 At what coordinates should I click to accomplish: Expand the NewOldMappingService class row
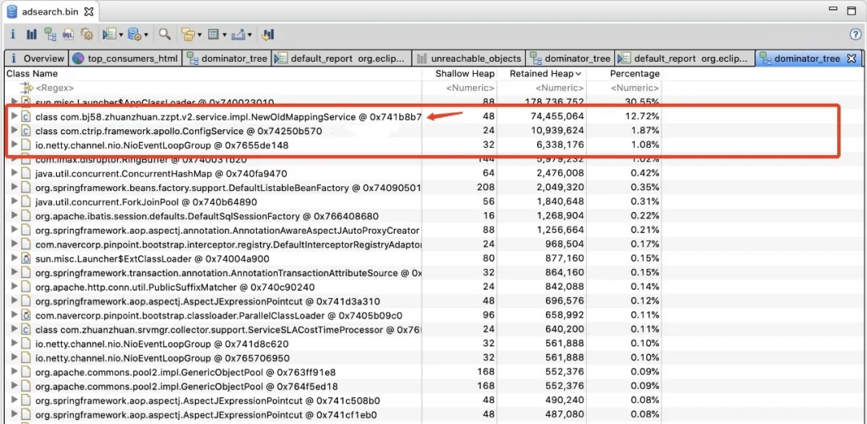pyautogui.click(x=14, y=117)
